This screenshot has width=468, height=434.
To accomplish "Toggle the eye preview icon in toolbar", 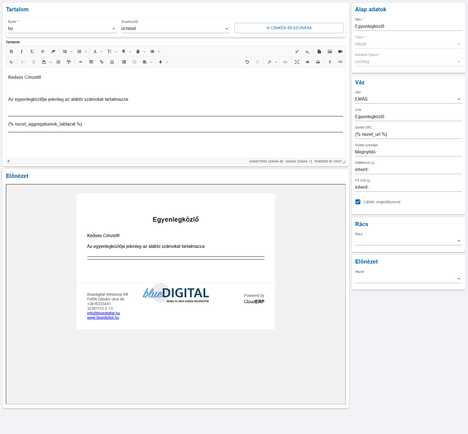I will point(308,62).
